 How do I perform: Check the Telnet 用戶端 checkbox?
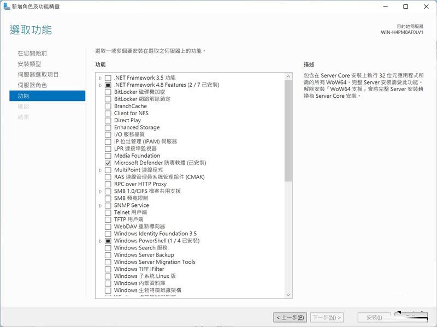pyautogui.click(x=108, y=212)
